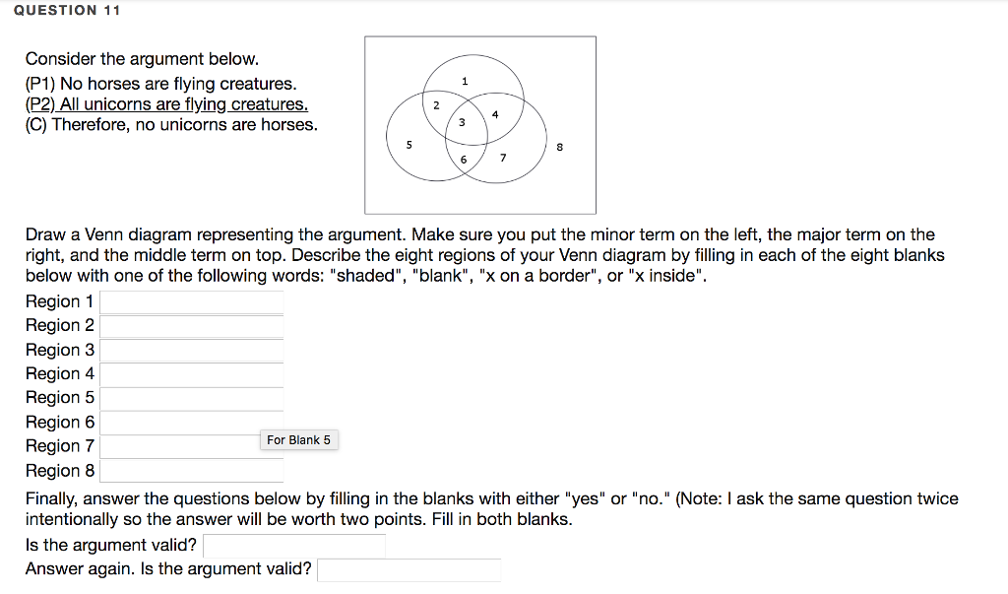Click region 1 in the Venn diagram
This screenshot has width=1008, height=594.
(x=466, y=81)
